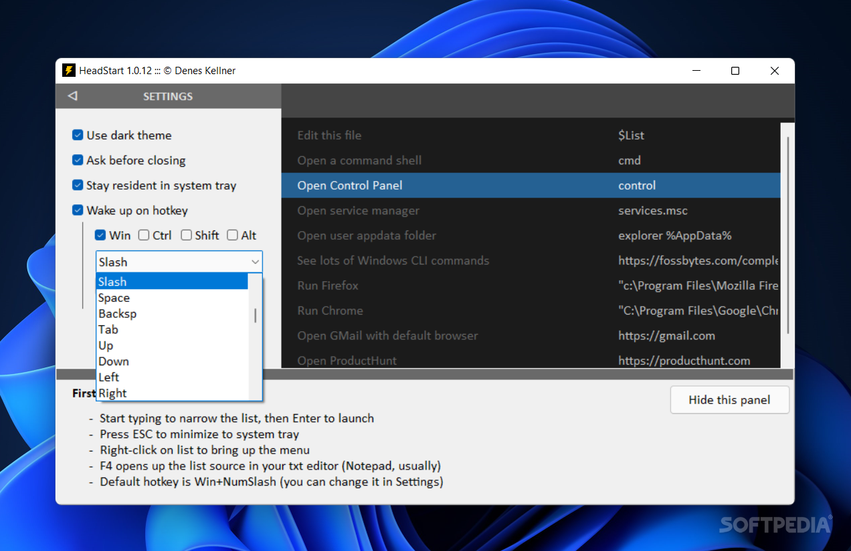Choose Backsp from the hotkey dropdown list

pyautogui.click(x=172, y=313)
